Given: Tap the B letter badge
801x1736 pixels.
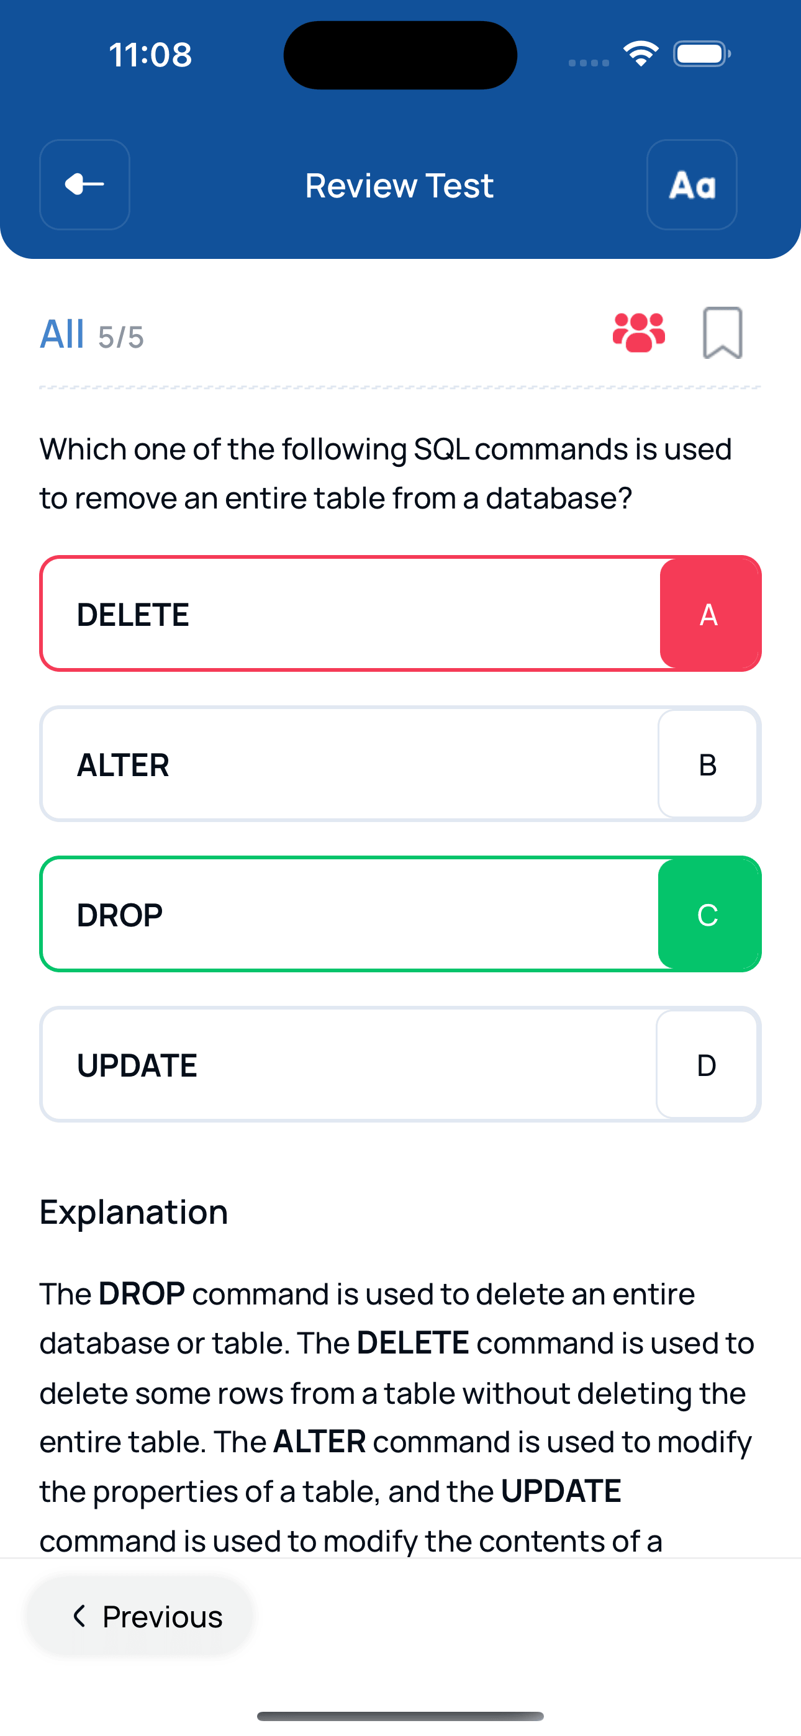Looking at the screenshot, I should tap(707, 764).
